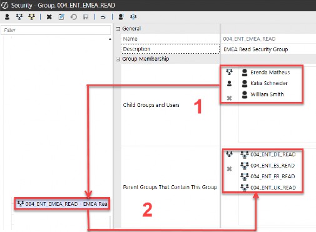The image size is (316, 232).
Task: Click the Rename pencil-and-note icon
Action: pyautogui.click(x=61, y=17)
